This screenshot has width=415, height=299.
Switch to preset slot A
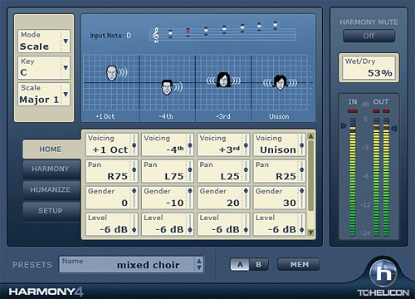[x=240, y=264]
